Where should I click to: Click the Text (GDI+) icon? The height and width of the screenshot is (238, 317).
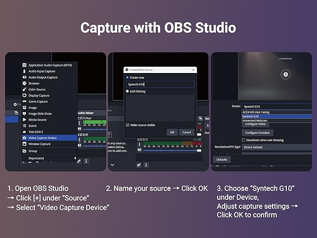[x=24, y=132]
